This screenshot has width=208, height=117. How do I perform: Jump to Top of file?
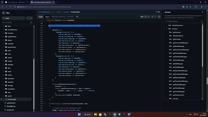tap(158, 12)
